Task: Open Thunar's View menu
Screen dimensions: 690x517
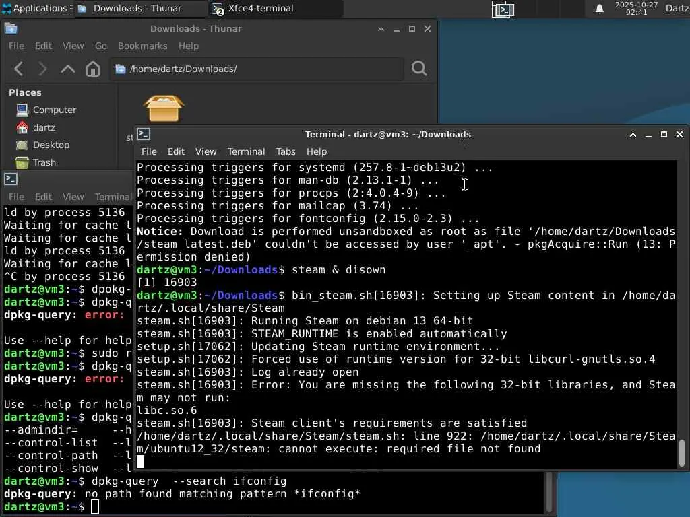Action: pos(73,46)
